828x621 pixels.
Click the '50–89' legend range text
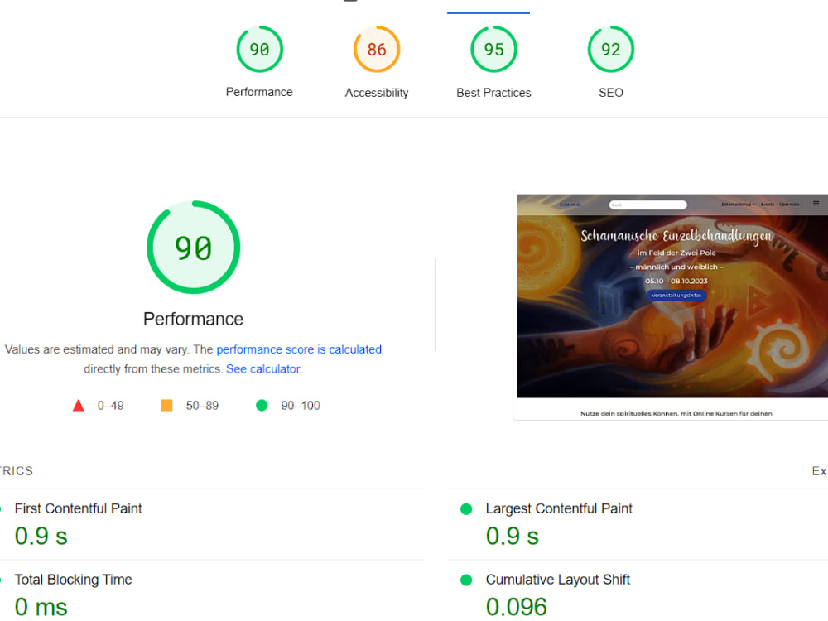point(202,406)
